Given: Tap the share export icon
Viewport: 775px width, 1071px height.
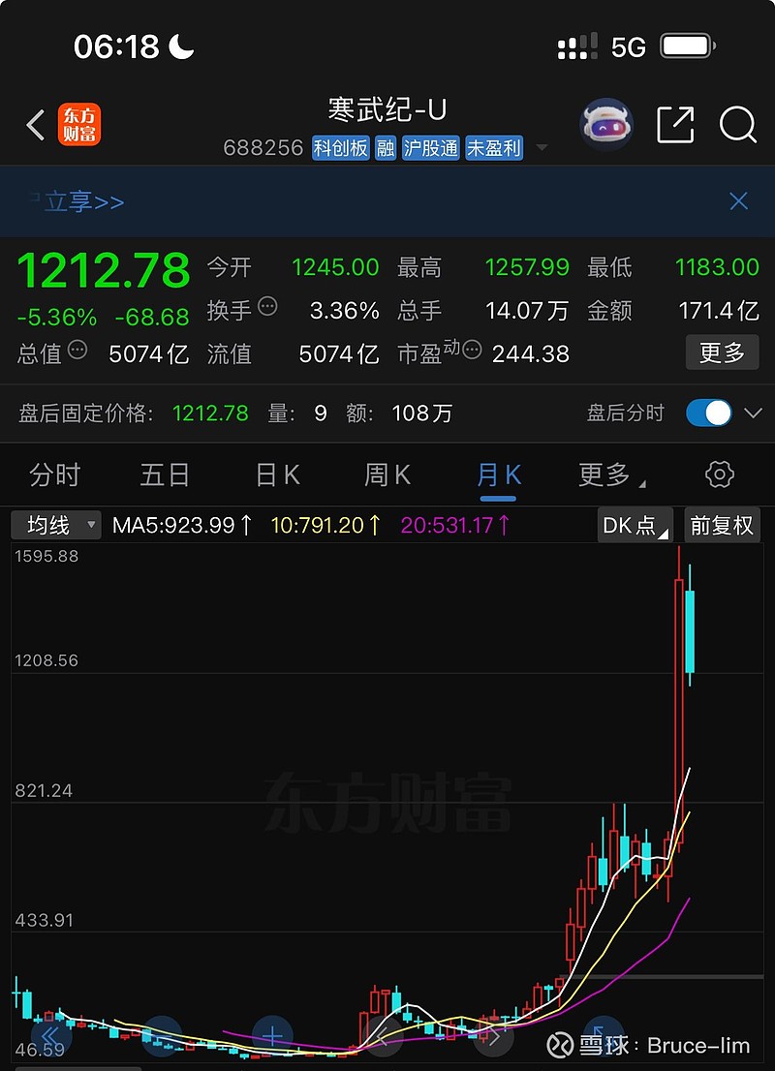Looking at the screenshot, I should pos(674,124).
